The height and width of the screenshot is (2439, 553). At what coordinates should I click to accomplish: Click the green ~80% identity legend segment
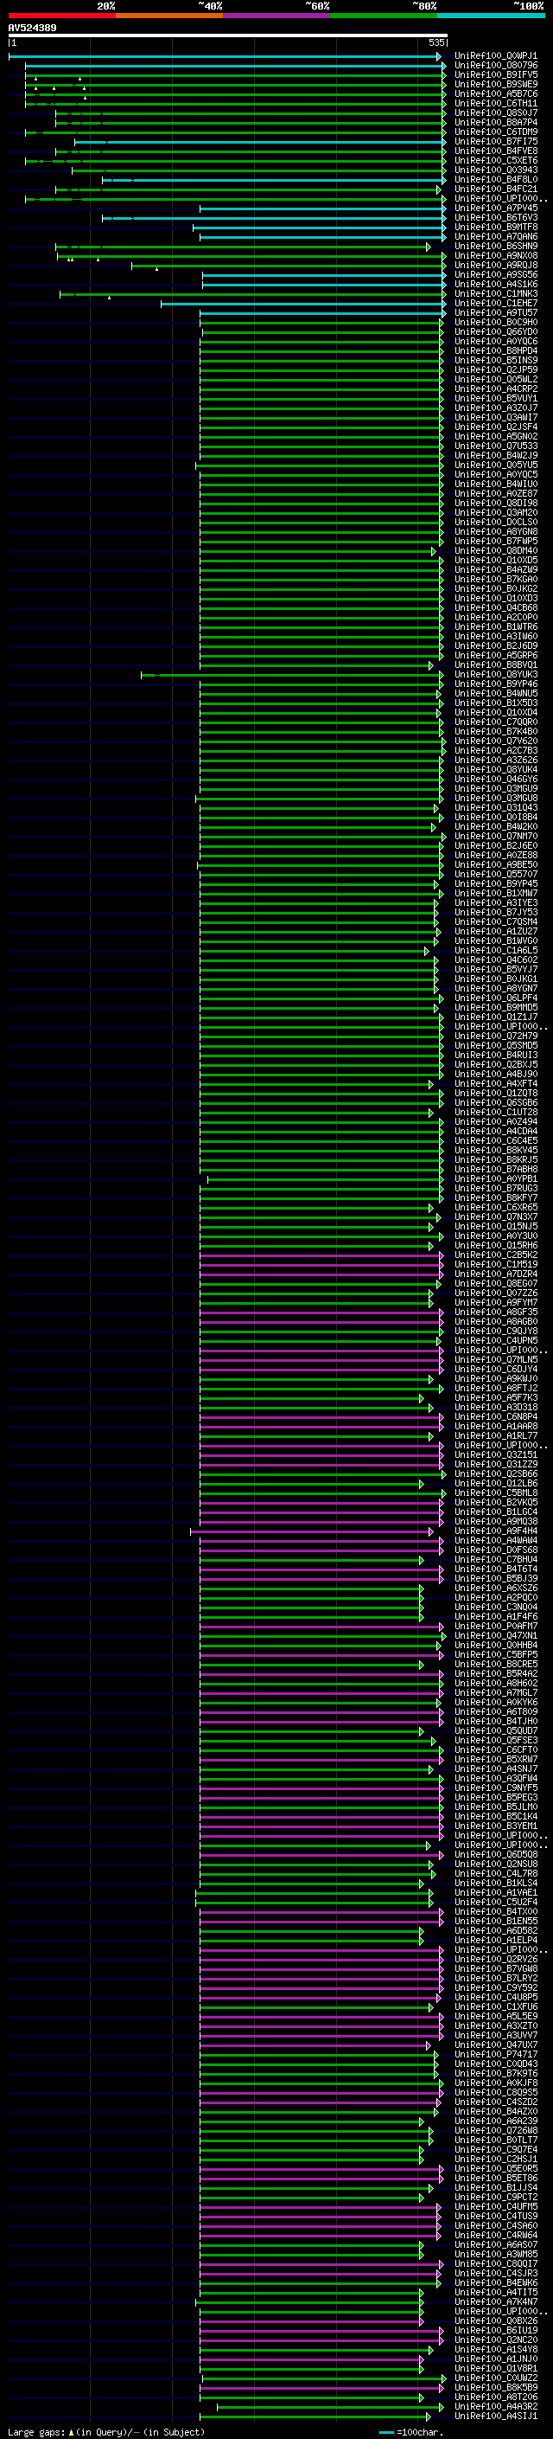(384, 16)
